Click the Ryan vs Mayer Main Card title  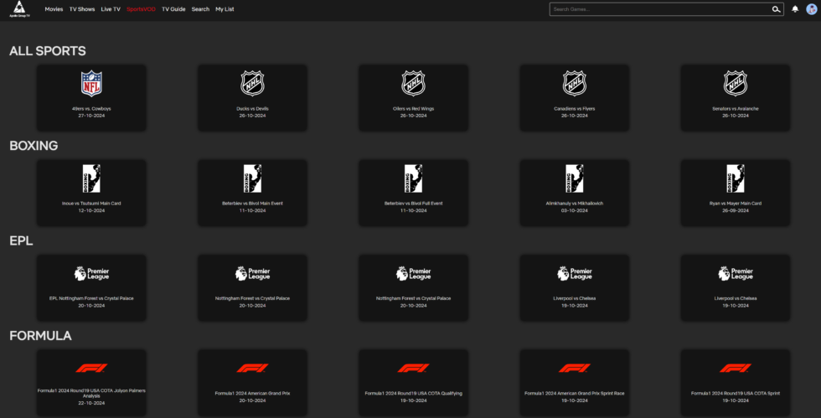(x=735, y=204)
